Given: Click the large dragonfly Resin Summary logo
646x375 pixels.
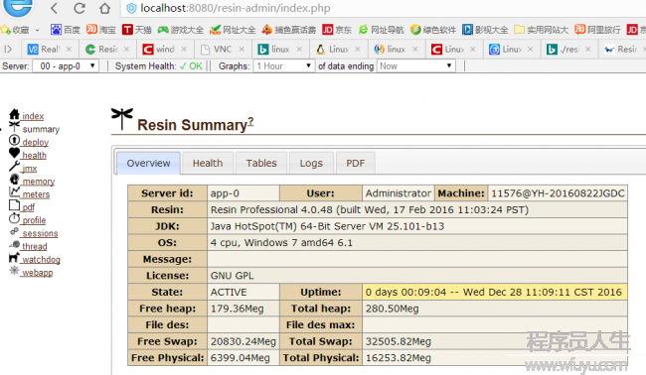Looking at the screenshot, I should coord(122,119).
